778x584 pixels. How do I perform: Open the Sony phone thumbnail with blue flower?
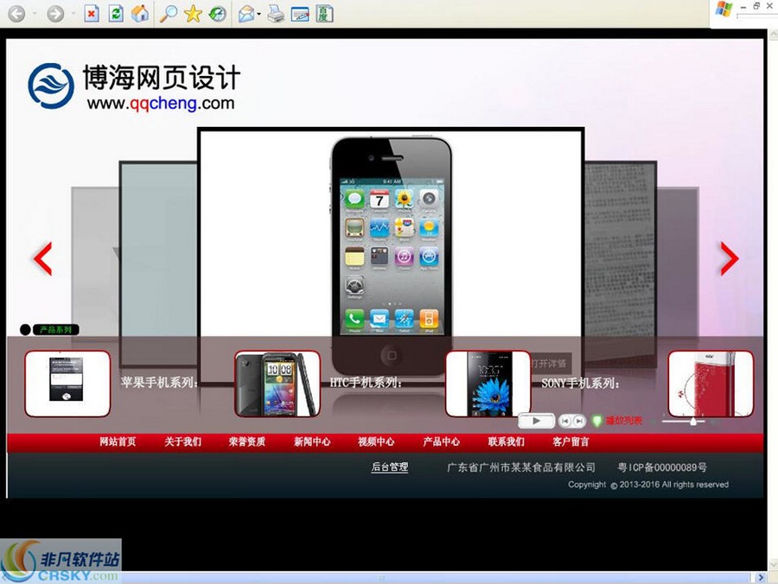[x=488, y=384]
